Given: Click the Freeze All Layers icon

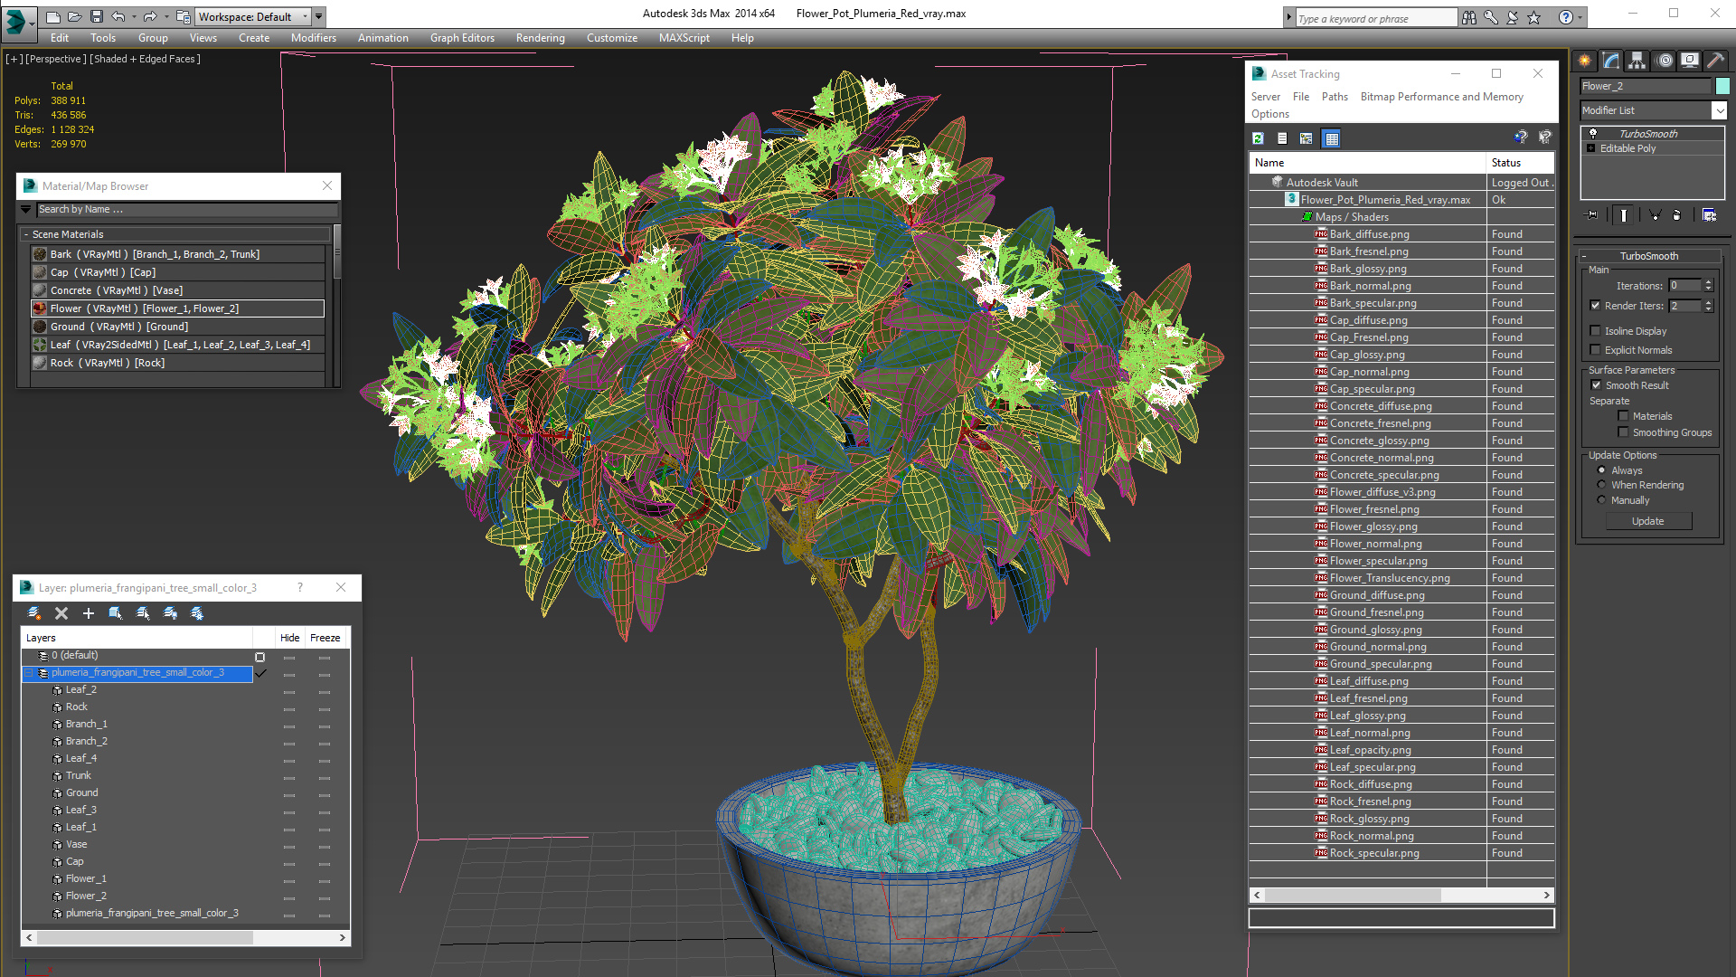Looking at the screenshot, I should pos(197,613).
